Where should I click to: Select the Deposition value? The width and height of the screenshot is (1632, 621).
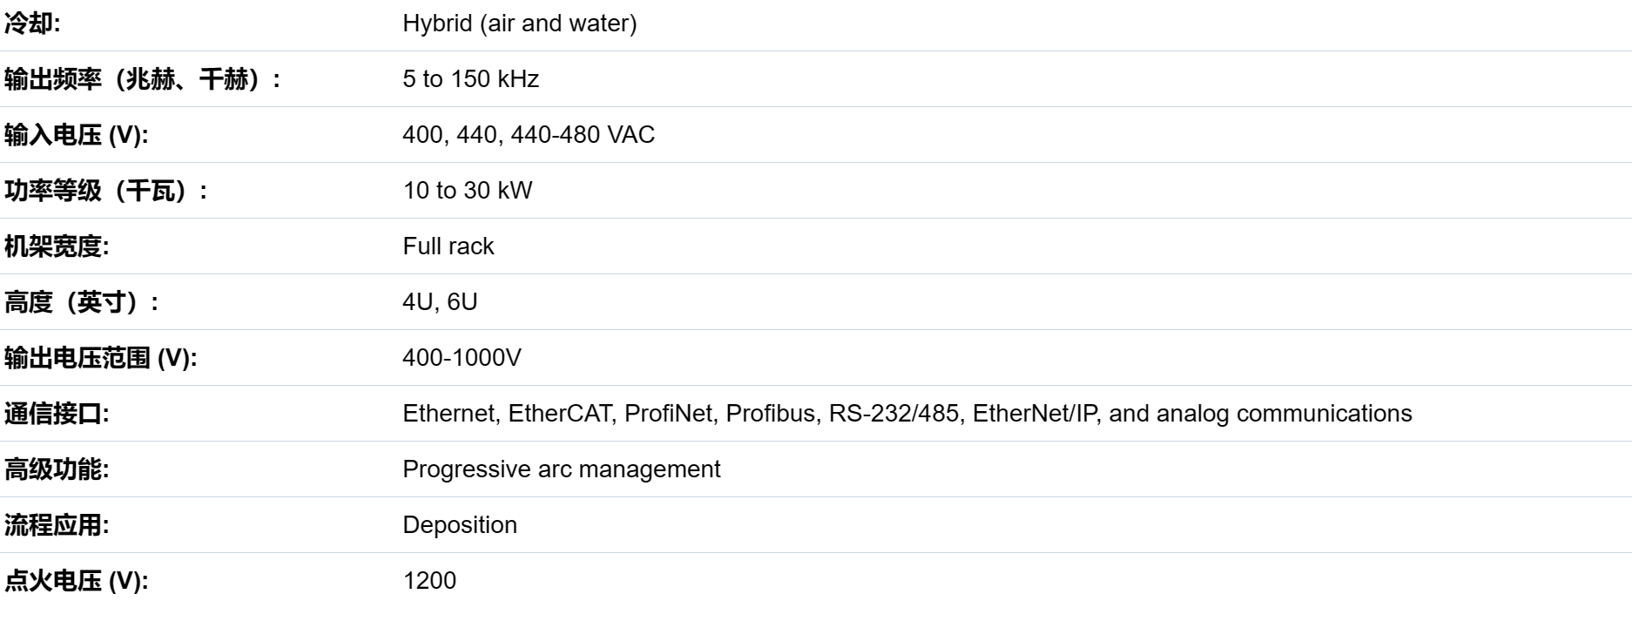[460, 525]
